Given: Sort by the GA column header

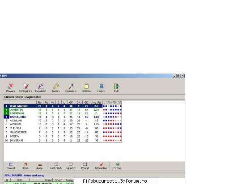Looking at the screenshot, I should point(79,102).
